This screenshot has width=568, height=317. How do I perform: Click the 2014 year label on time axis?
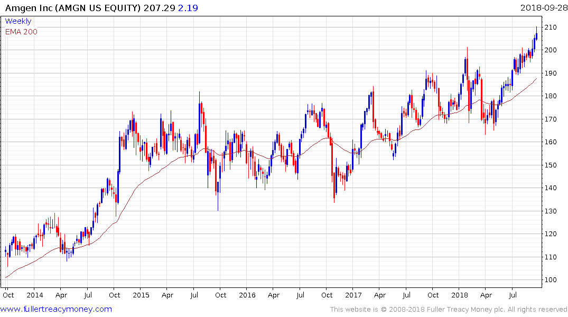coord(35,295)
